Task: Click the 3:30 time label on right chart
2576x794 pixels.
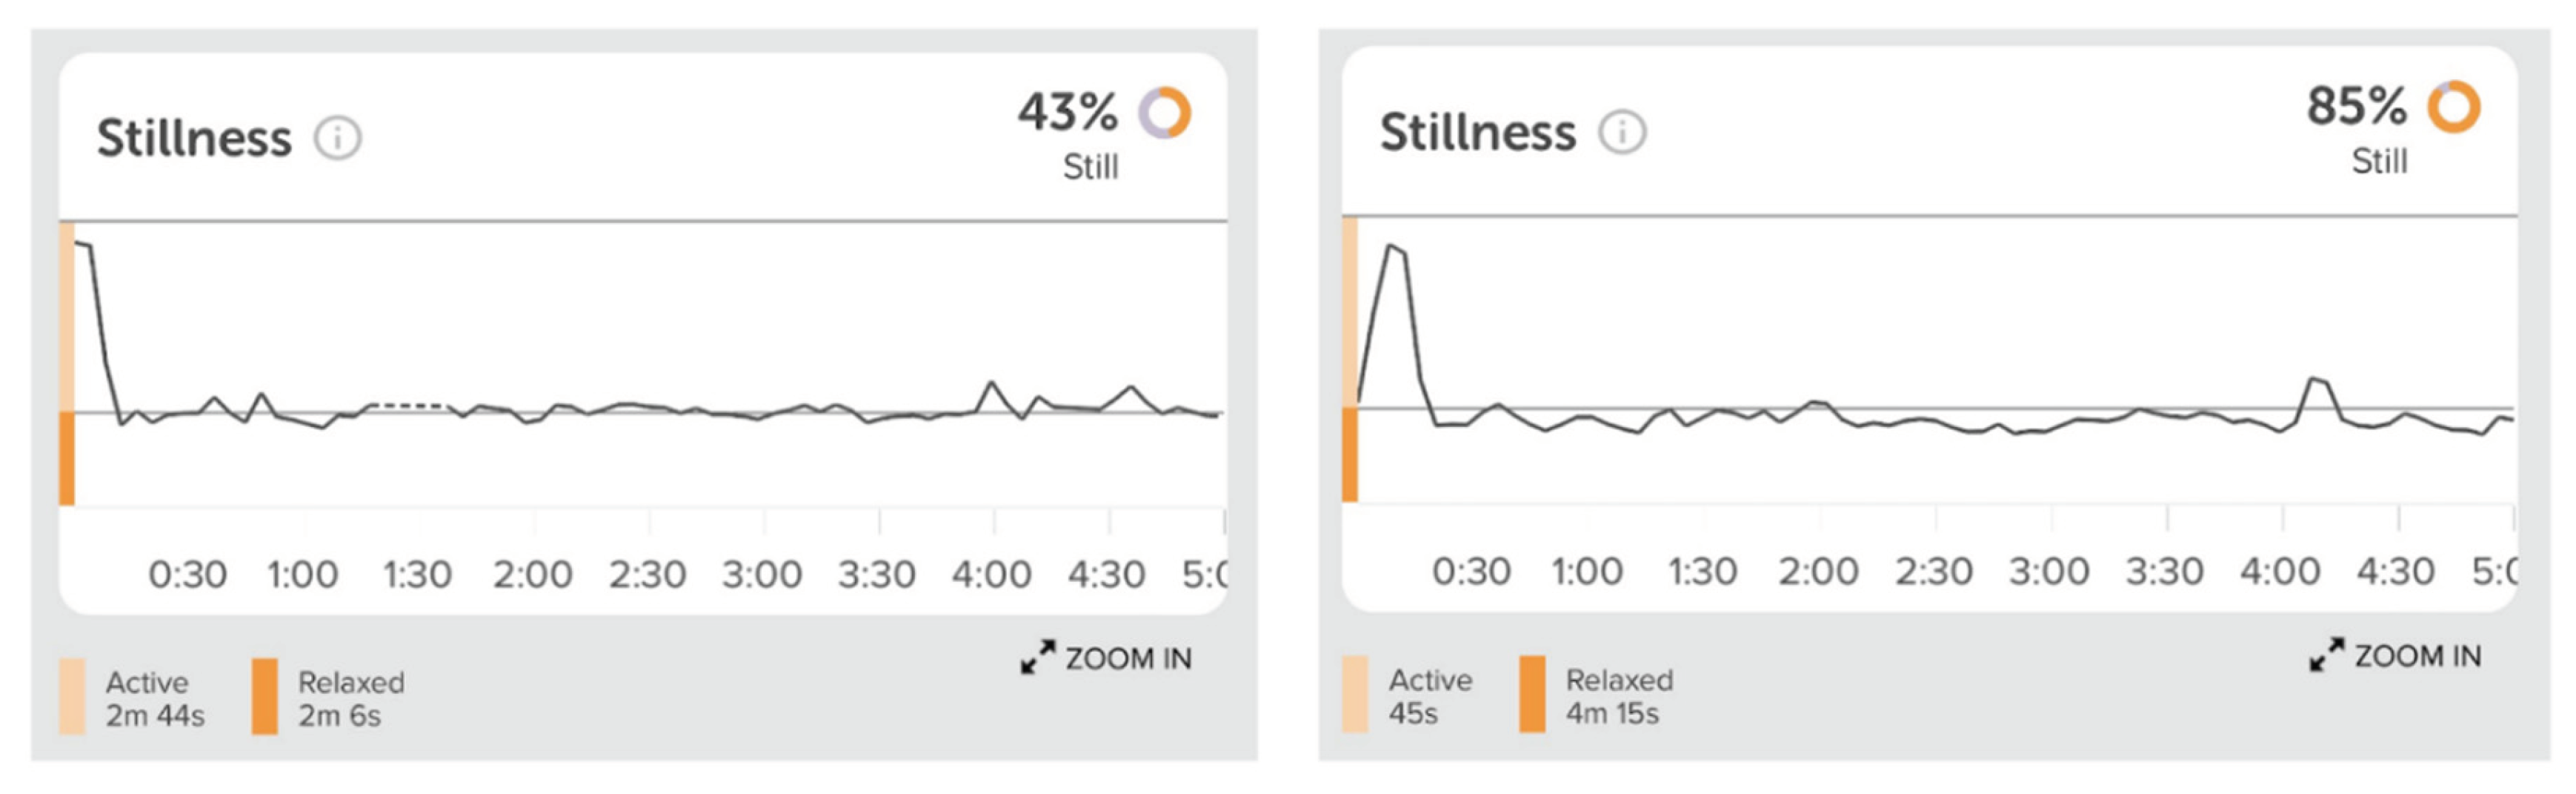Action: click(x=2164, y=572)
